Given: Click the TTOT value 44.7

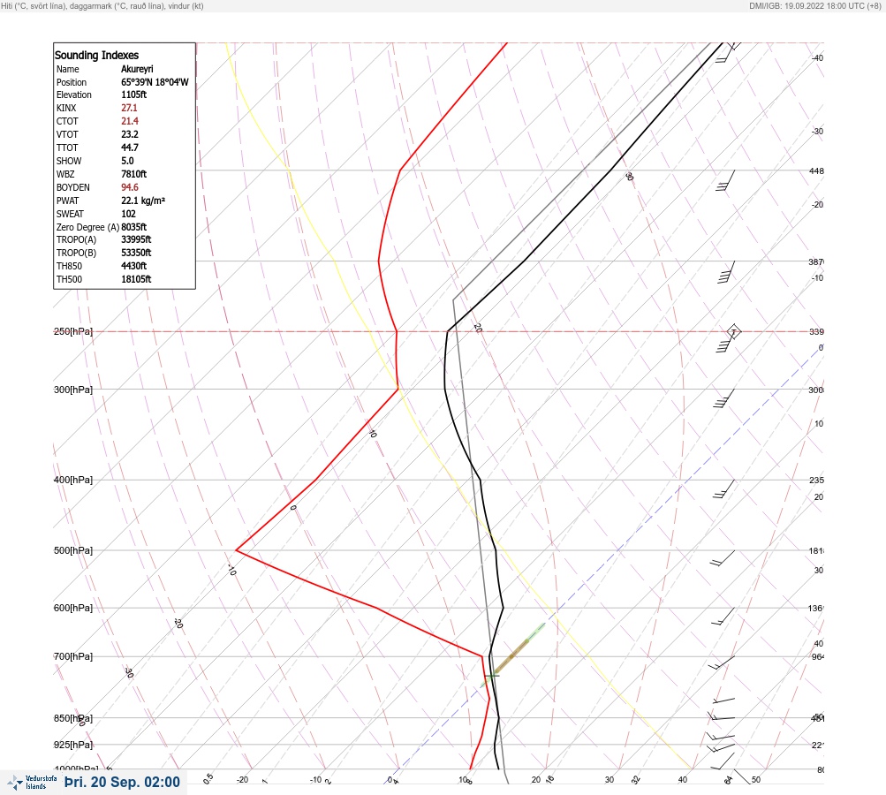Looking at the screenshot, I should click(129, 148).
